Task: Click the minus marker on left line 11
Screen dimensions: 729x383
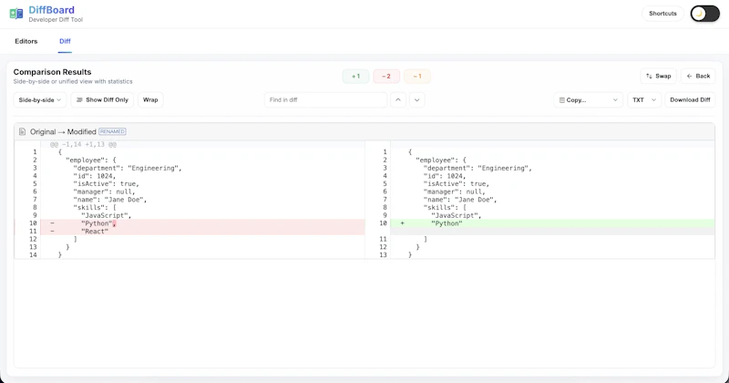Action: pos(52,232)
